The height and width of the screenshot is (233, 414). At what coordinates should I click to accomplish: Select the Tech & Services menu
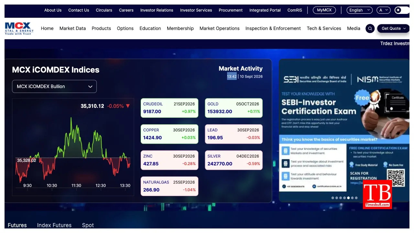(x=324, y=28)
